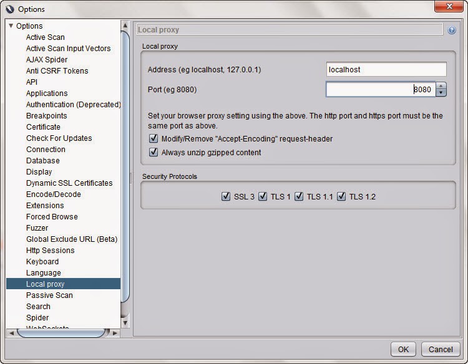The width and height of the screenshot is (468, 364).
Task: Open help for Local proxy
Action: pyautogui.click(x=452, y=30)
